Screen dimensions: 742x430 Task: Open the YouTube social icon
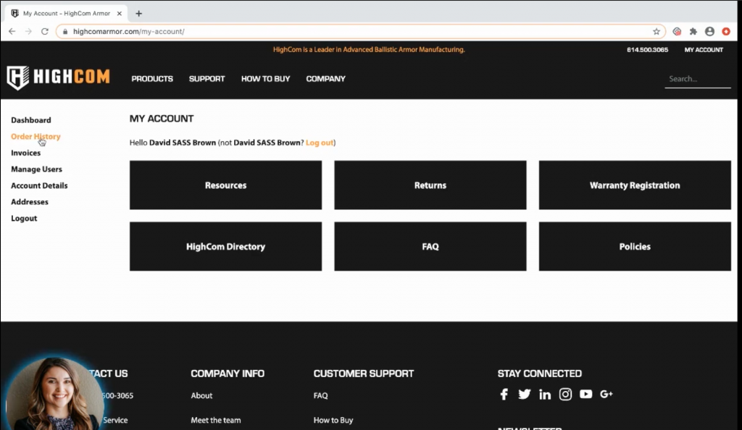tap(585, 395)
